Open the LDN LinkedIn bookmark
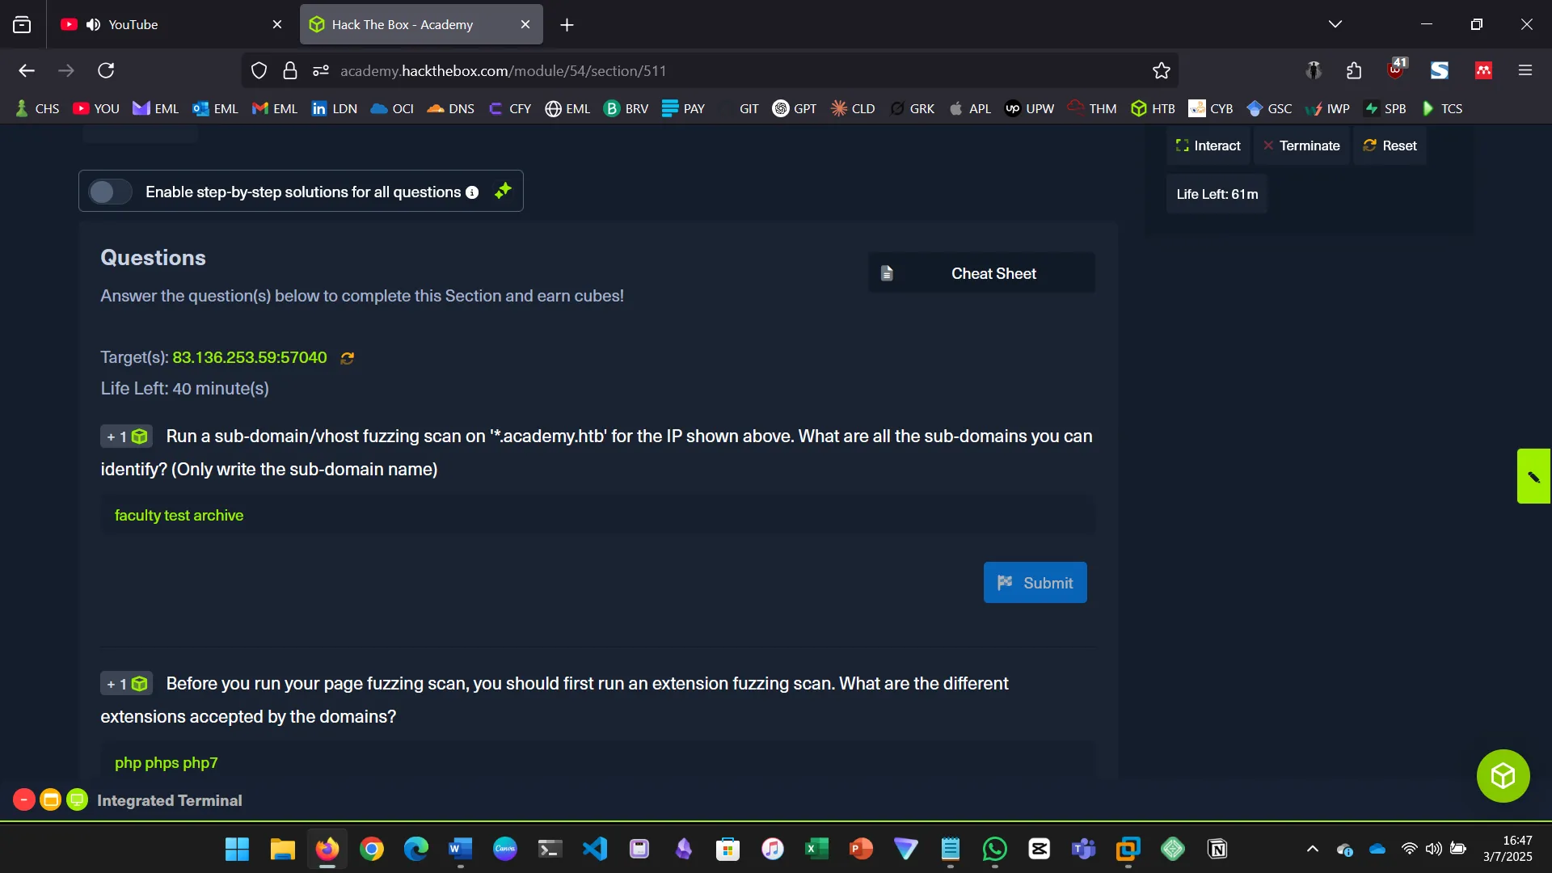The height and width of the screenshot is (873, 1552). pos(334,108)
